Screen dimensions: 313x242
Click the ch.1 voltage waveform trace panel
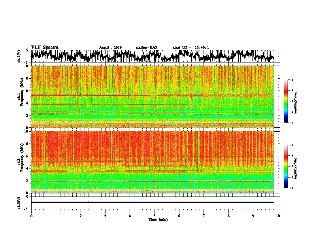pos(155,56)
